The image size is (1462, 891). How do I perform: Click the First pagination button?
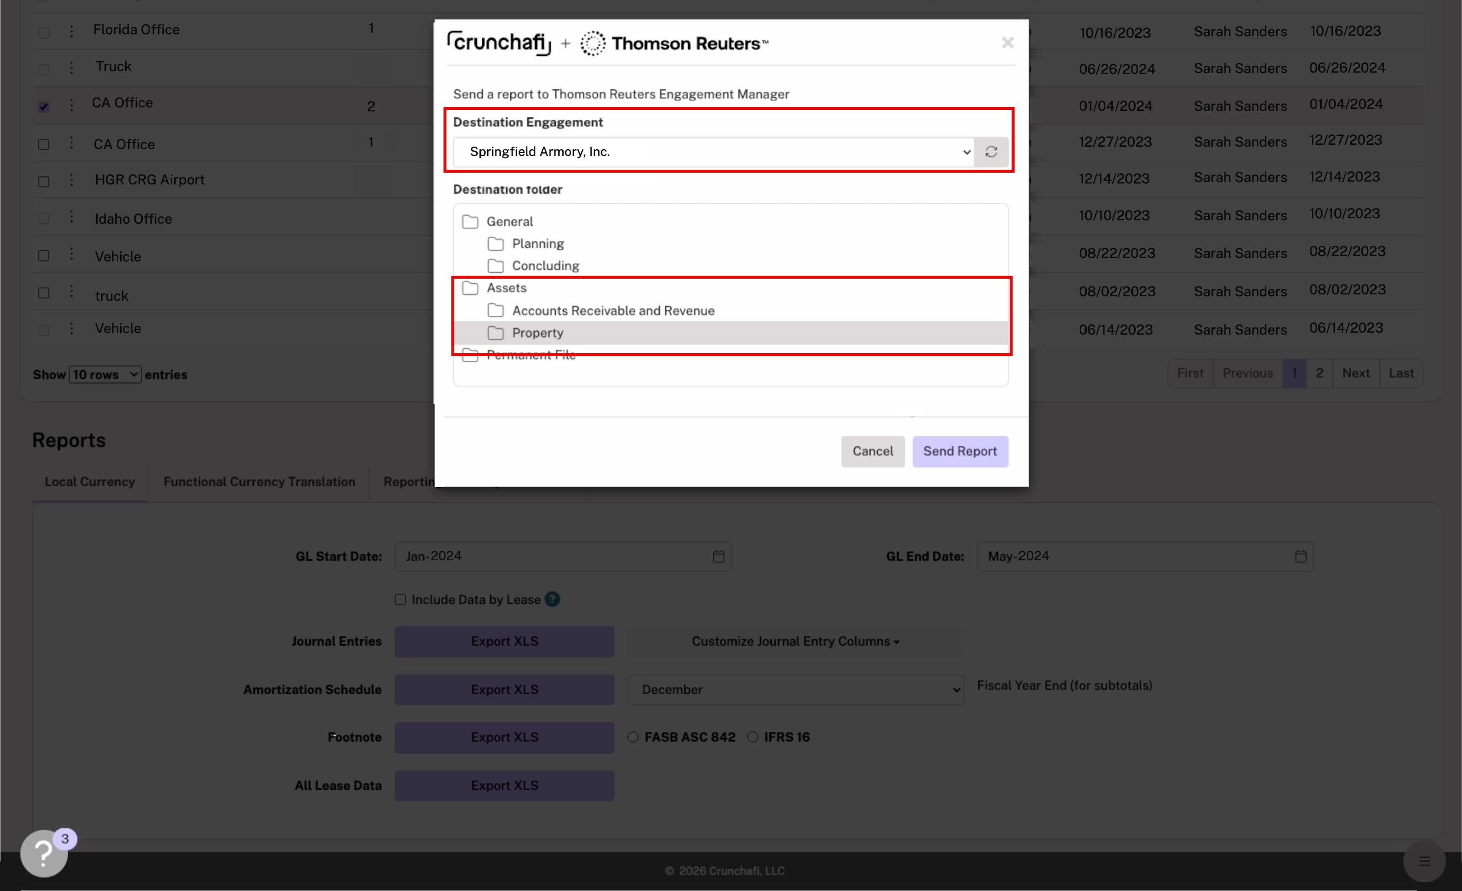coord(1190,373)
